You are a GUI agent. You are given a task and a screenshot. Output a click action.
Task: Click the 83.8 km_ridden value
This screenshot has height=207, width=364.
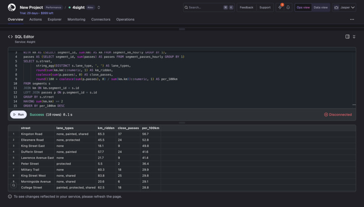click(101, 176)
